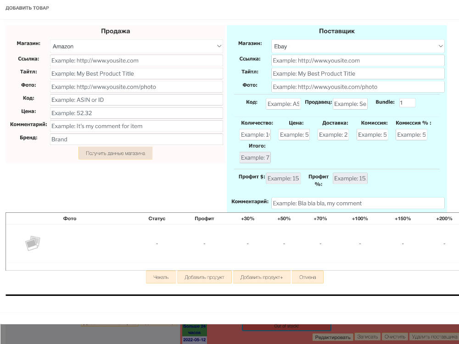Click the ДОБАВИТЬ ТОВАР dialog title
The width and height of the screenshot is (459, 344).
click(x=27, y=8)
